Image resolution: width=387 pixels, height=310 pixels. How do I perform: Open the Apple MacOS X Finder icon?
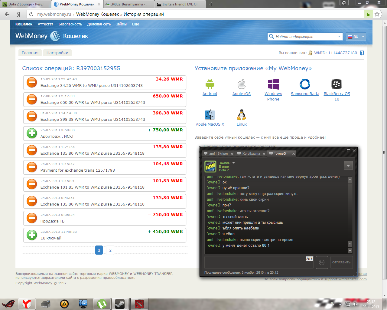click(x=210, y=115)
